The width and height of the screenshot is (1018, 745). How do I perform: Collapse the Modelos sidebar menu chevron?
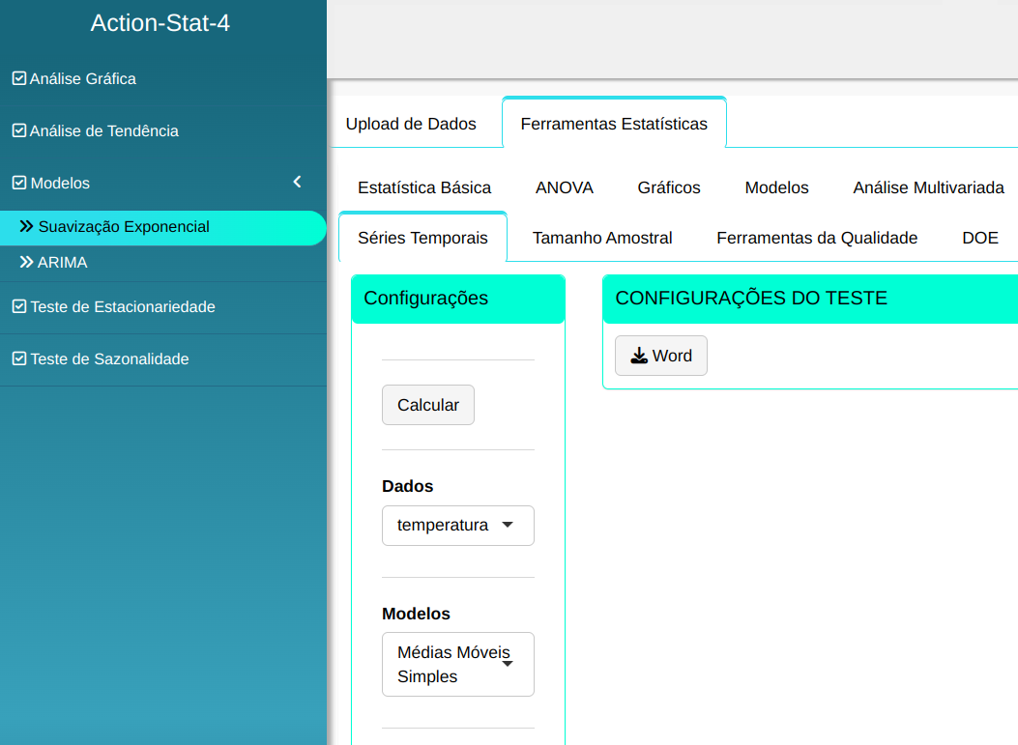[297, 182]
